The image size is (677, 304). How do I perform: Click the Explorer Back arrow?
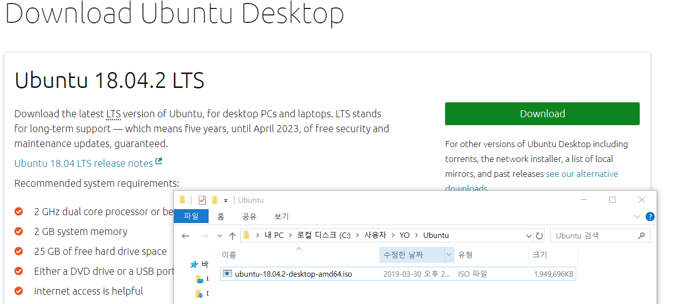pyautogui.click(x=186, y=235)
